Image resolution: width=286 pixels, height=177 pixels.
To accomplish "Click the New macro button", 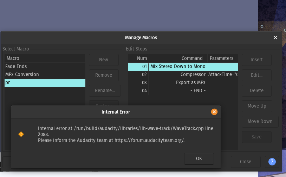I will (104, 60).
